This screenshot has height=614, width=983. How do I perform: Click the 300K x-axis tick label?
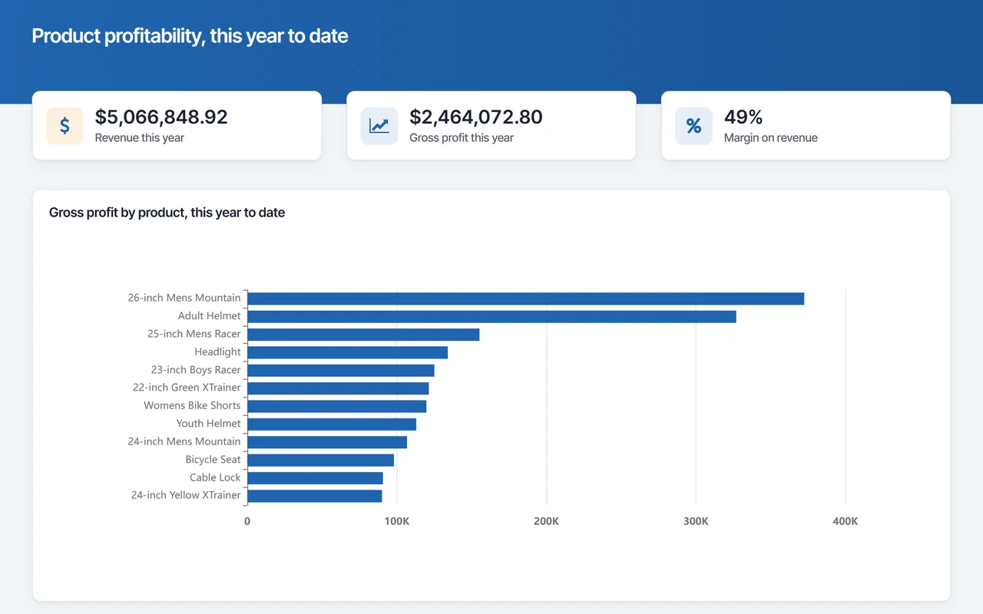click(x=696, y=522)
